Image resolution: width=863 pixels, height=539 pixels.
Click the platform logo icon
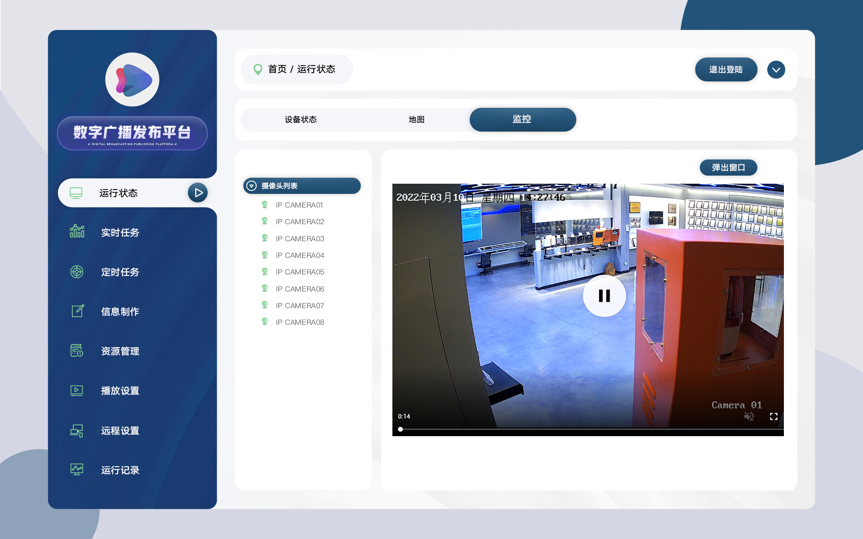point(132,80)
